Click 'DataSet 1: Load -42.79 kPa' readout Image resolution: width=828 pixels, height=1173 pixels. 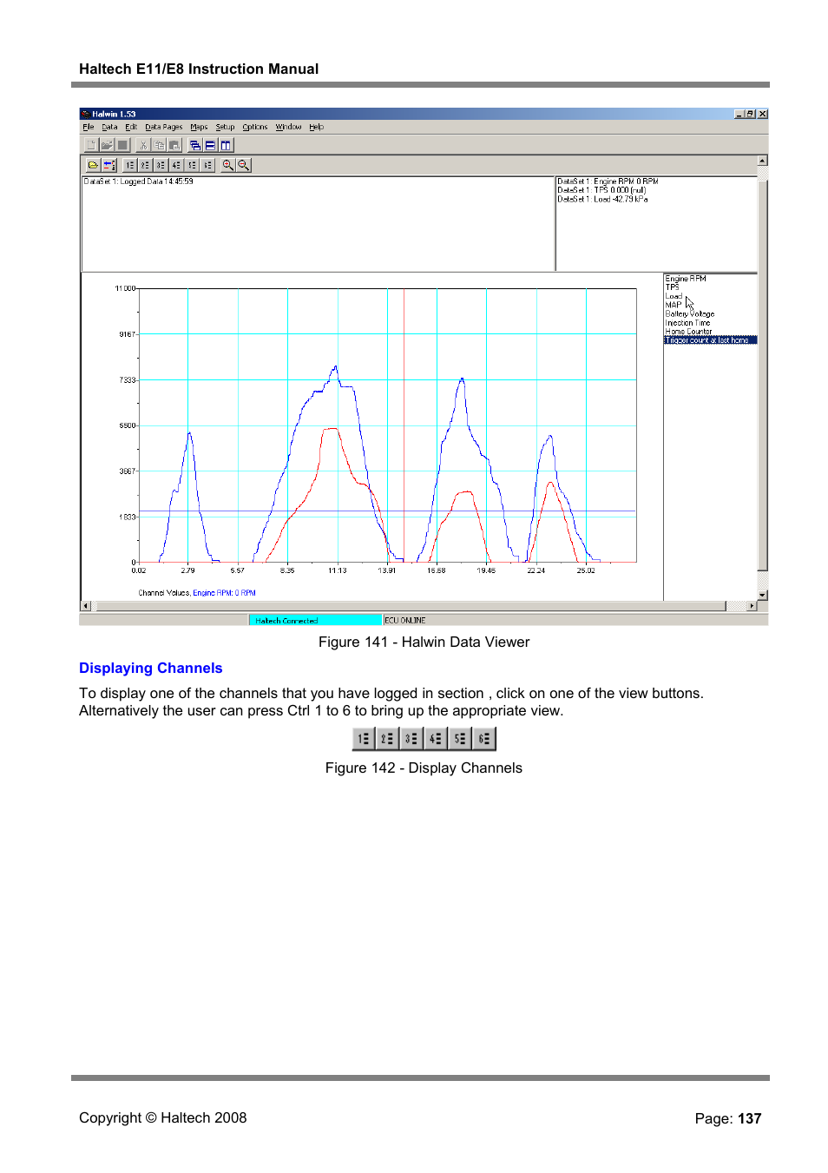(602, 199)
